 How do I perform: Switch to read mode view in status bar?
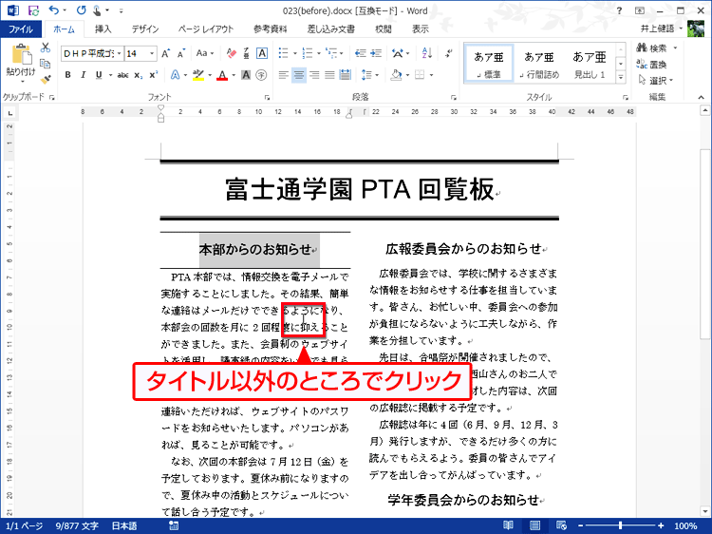[508, 525]
